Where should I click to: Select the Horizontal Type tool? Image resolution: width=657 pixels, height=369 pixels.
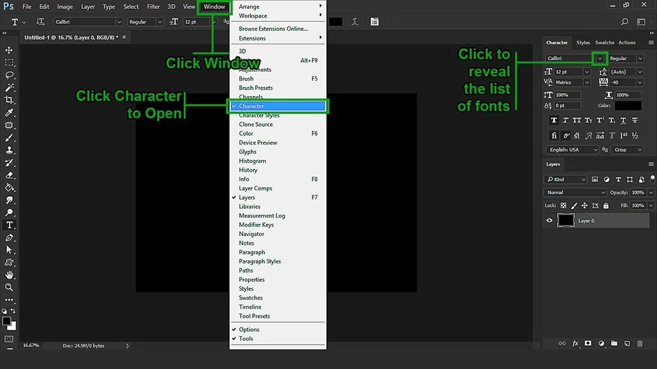coord(9,225)
